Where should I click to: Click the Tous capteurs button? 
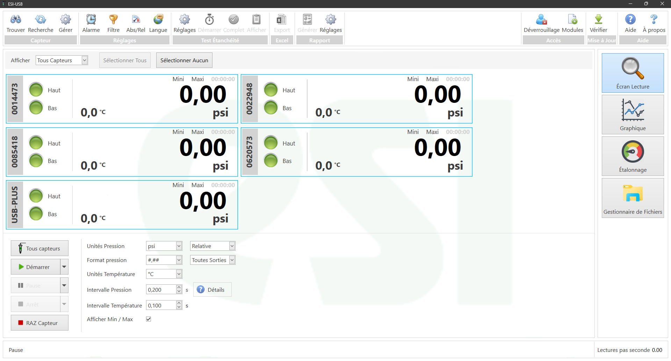[39, 248]
